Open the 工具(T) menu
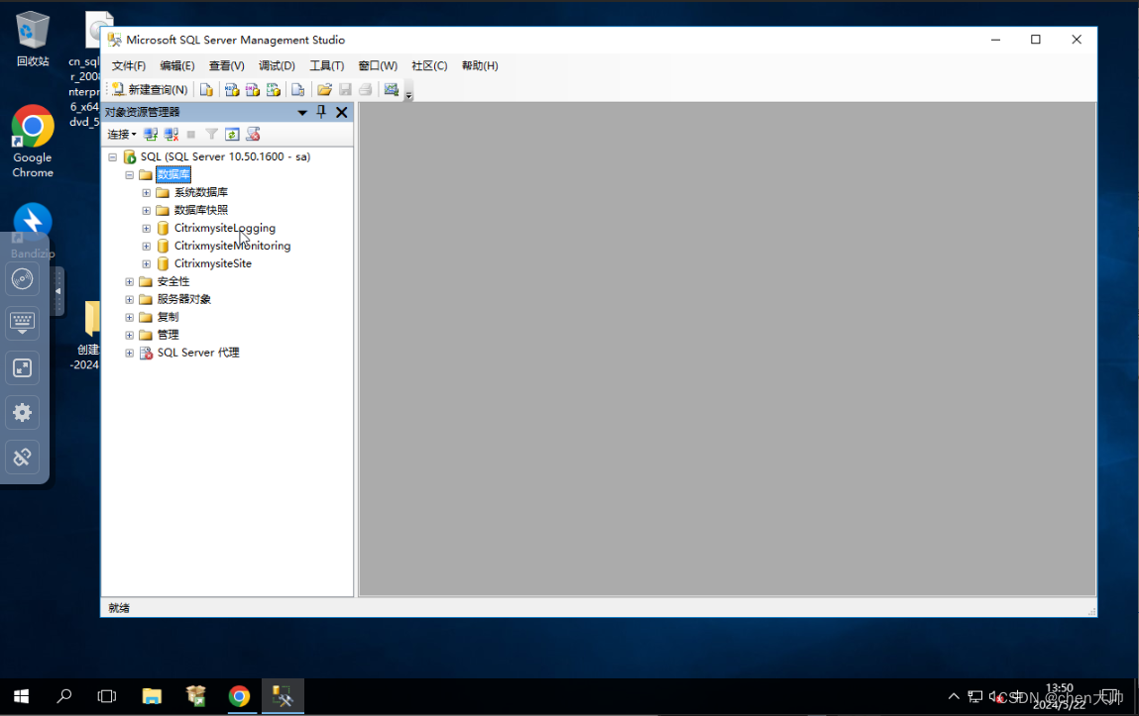The height and width of the screenshot is (716, 1139). tap(327, 65)
